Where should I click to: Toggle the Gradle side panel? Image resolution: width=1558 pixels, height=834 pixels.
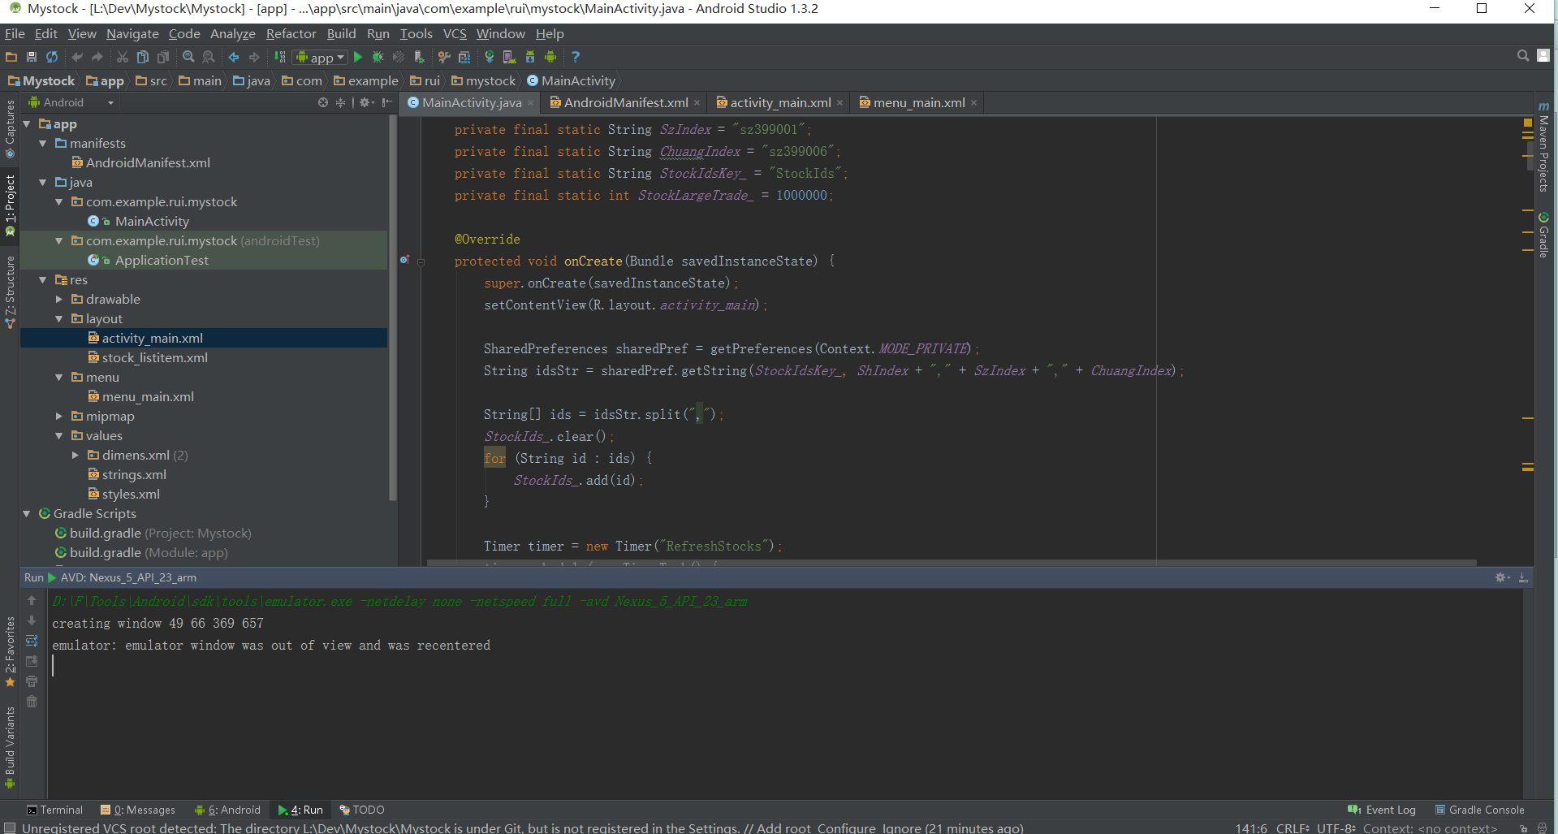[x=1543, y=236]
